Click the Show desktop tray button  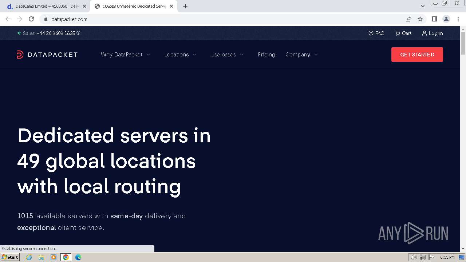[462, 257]
